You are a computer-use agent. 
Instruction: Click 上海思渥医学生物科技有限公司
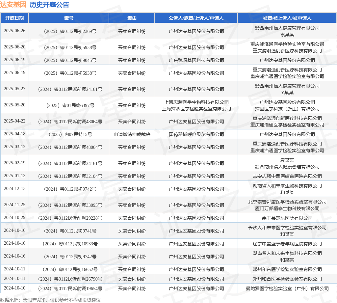(196, 102)
